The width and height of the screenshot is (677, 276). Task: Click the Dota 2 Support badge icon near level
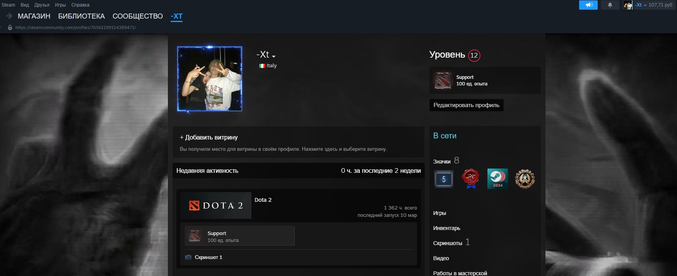click(x=443, y=80)
